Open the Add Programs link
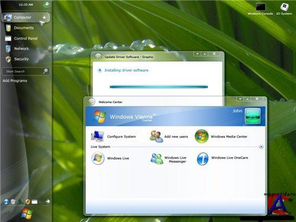The height and width of the screenshot is (222, 296). (x=15, y=81)
